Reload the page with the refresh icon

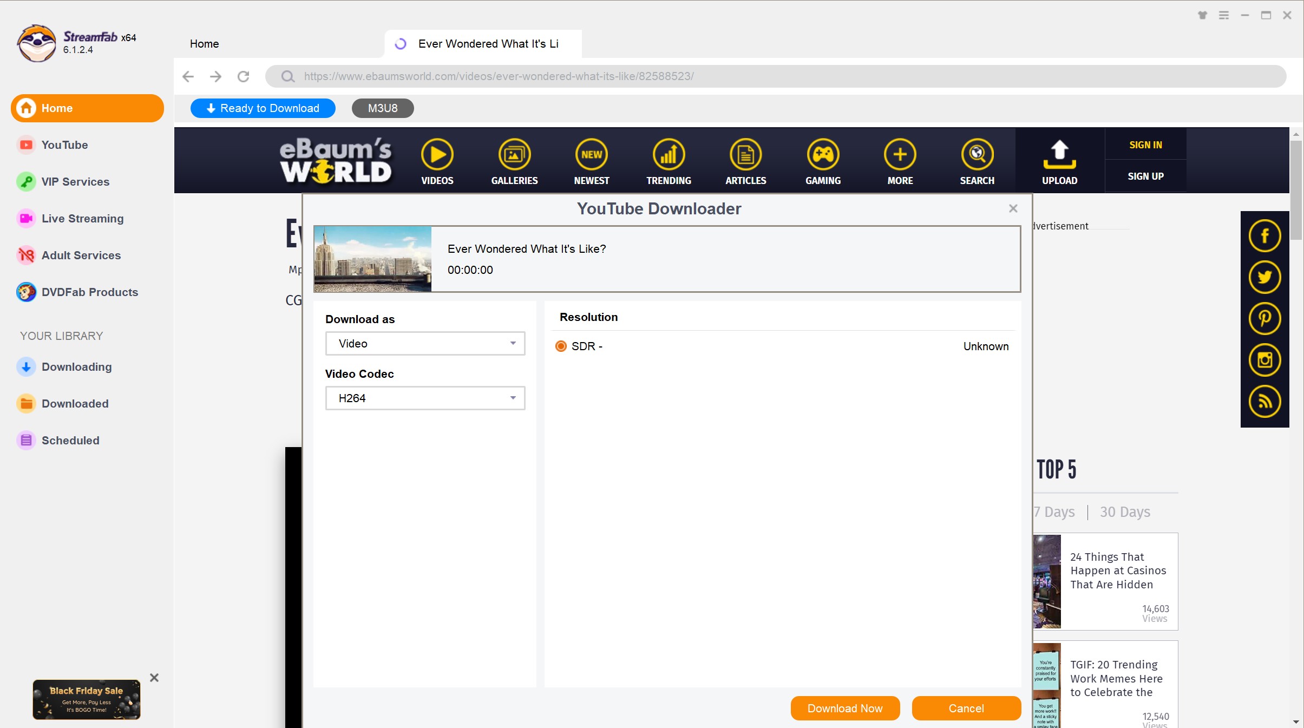[244, 76]
